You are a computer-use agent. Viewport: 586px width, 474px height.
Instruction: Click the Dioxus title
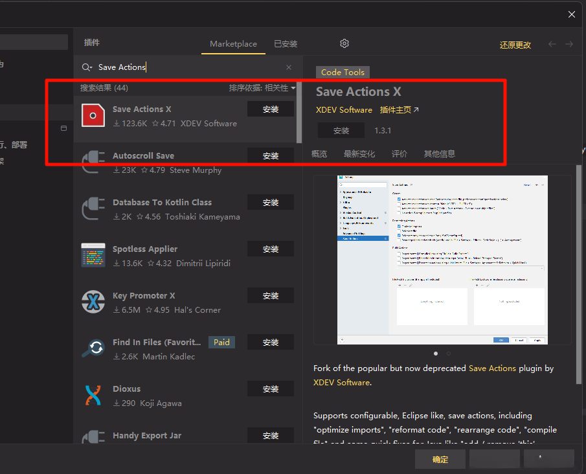(127, 389)
